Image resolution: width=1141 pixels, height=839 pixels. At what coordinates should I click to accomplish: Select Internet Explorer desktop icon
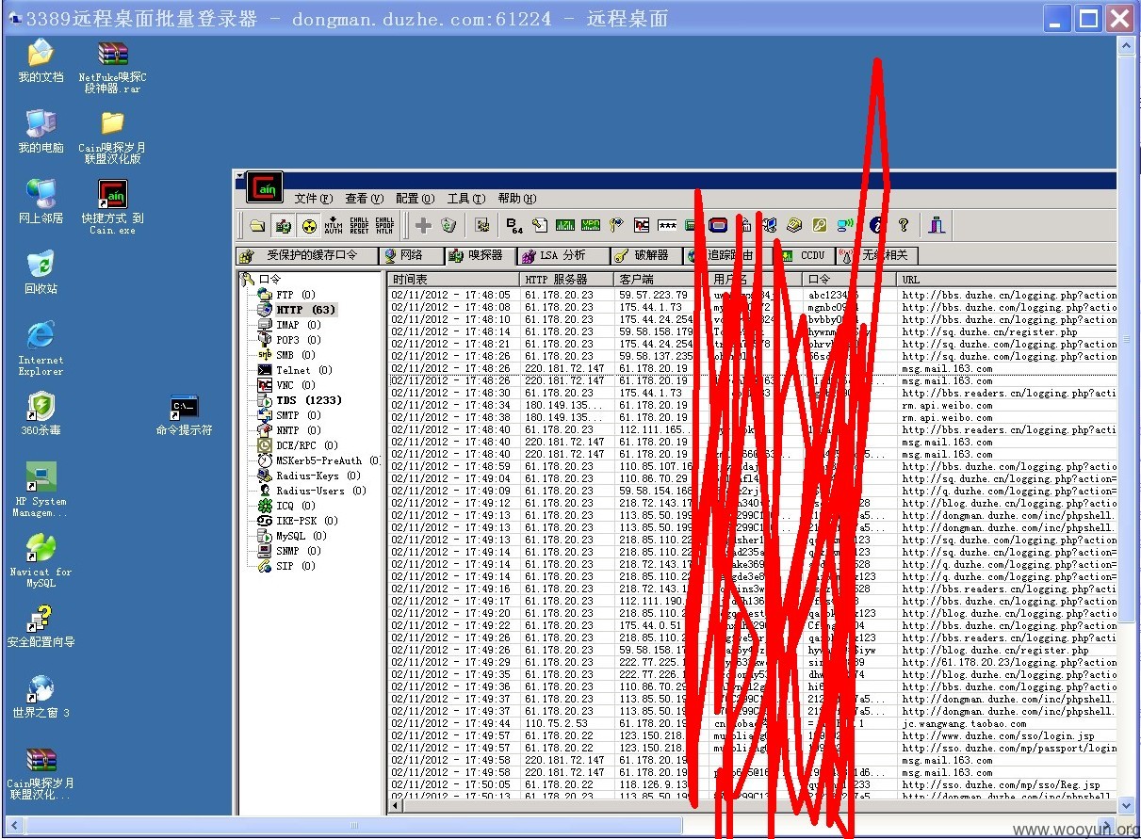(41, 347)
